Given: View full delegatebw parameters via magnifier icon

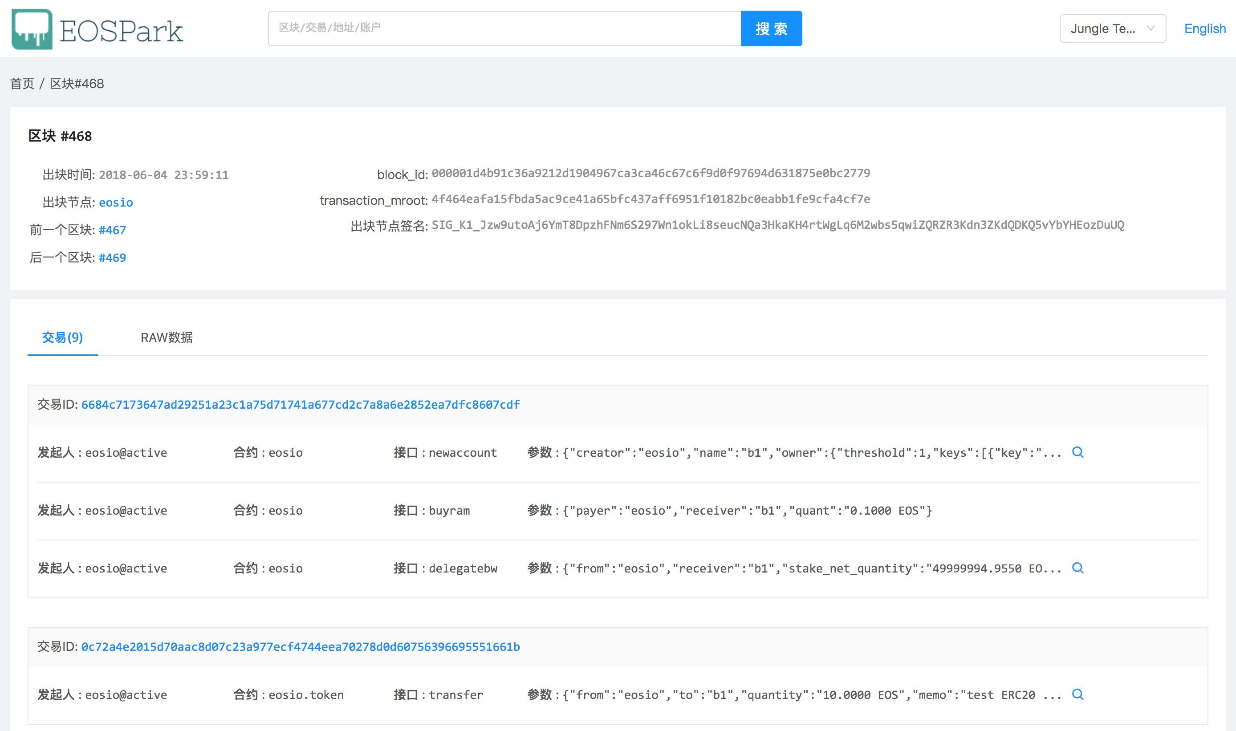Looking at the screenshot, I should pos(1077,568).
